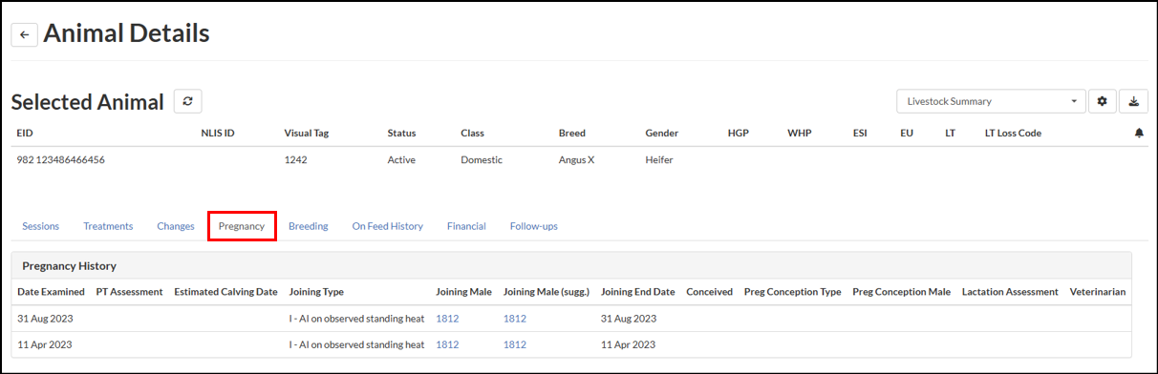Screen dimensions: 1158x374
Task: Select the Changes tab
Action: (176, 226)
